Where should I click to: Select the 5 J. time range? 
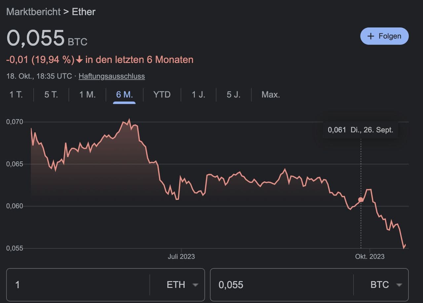pos(233,95)
